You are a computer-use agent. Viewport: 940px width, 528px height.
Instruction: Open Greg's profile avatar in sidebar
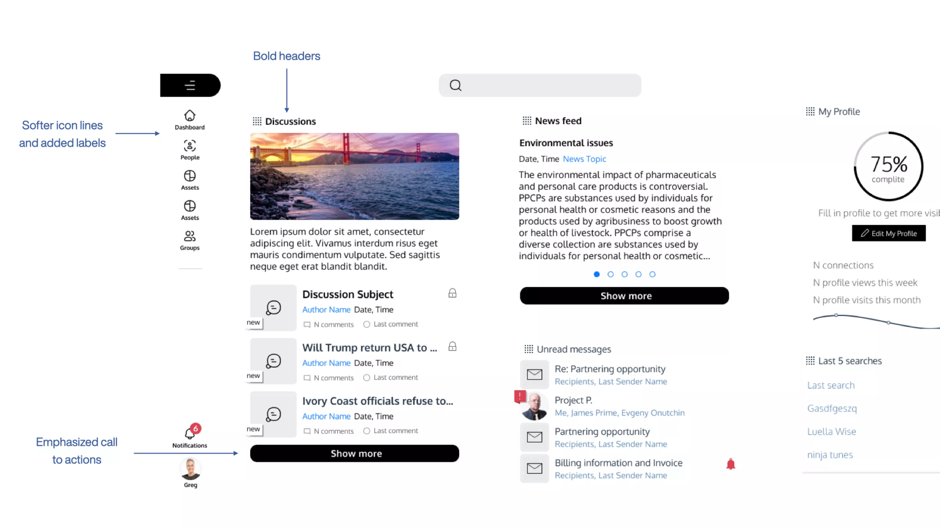pos(190,469)
